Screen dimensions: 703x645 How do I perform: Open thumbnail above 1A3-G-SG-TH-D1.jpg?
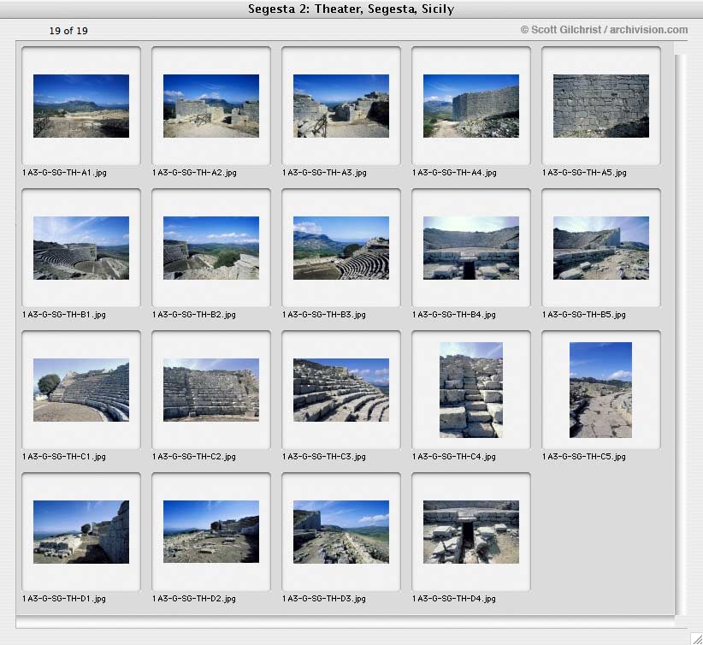click(81, 532)
